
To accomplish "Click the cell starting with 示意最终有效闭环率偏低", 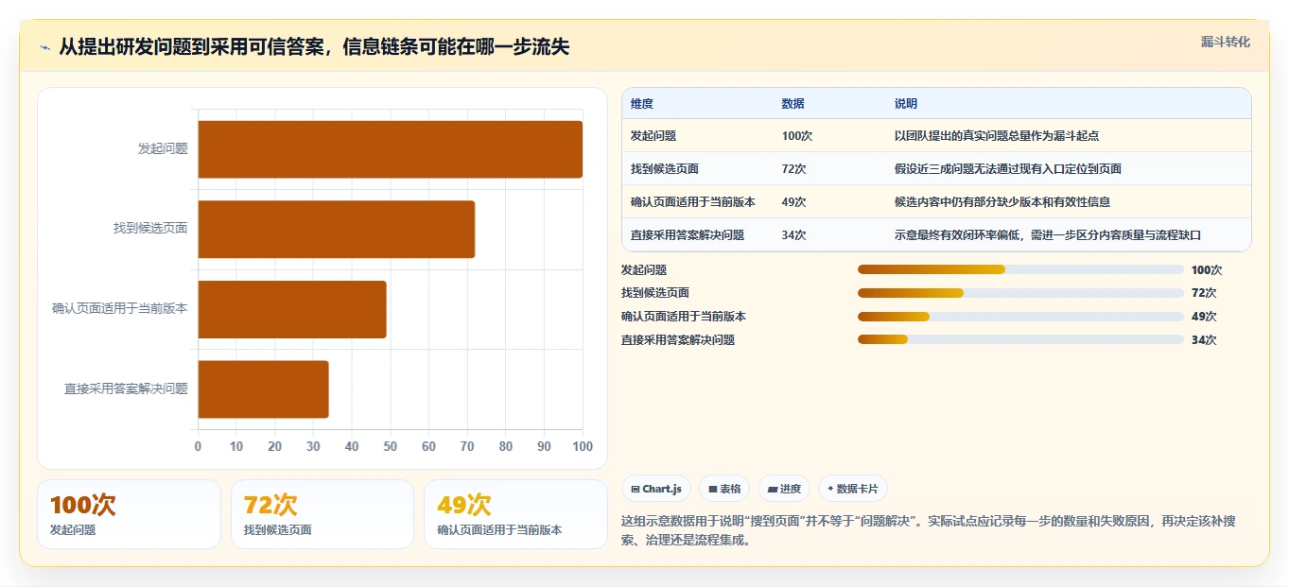I will [1048, 235].
